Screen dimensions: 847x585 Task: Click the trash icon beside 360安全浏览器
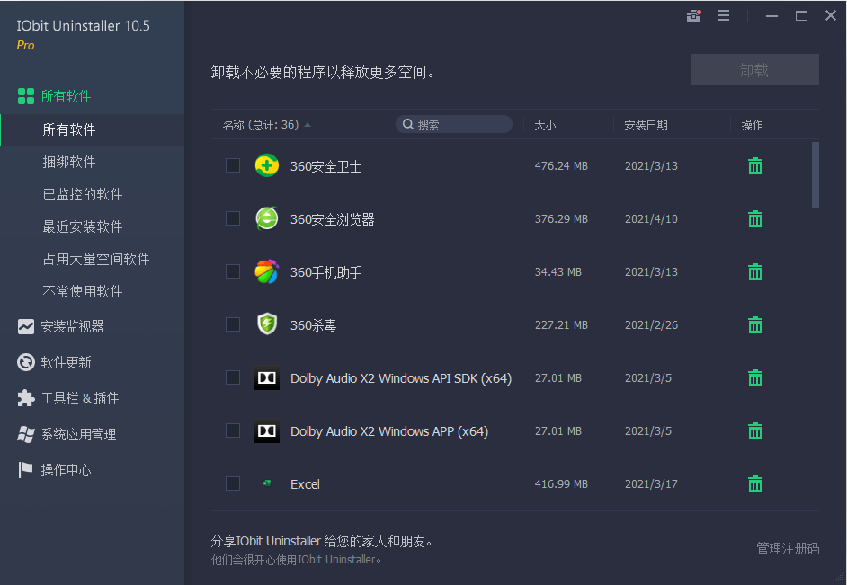pyautogui.click(x=754, y=218)
